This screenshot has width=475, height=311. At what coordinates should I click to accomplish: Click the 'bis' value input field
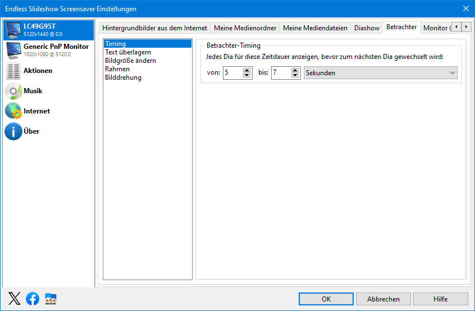point(281,72)
